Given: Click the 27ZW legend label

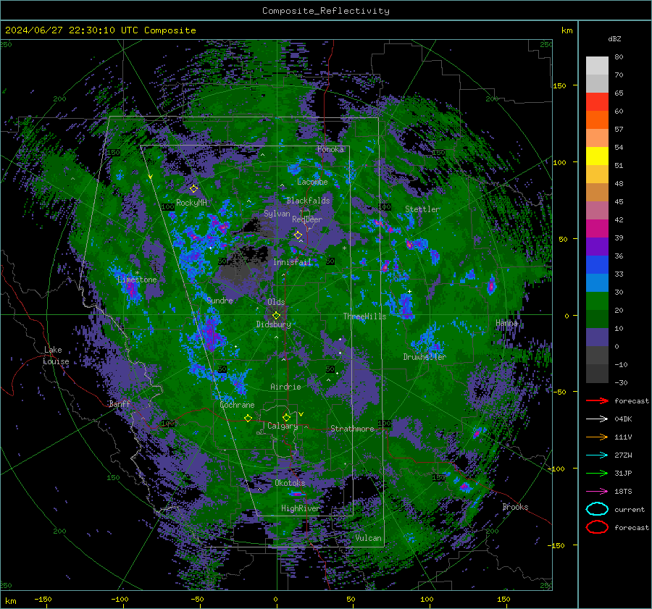Looking at the screenshot, I should (x=623, y=455).
